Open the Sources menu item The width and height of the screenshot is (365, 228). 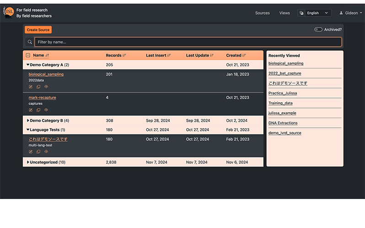tap(262, 13)
